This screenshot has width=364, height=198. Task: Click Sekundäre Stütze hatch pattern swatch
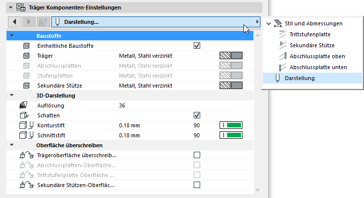(x=225, y=86)
